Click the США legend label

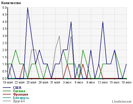[17, 88]
